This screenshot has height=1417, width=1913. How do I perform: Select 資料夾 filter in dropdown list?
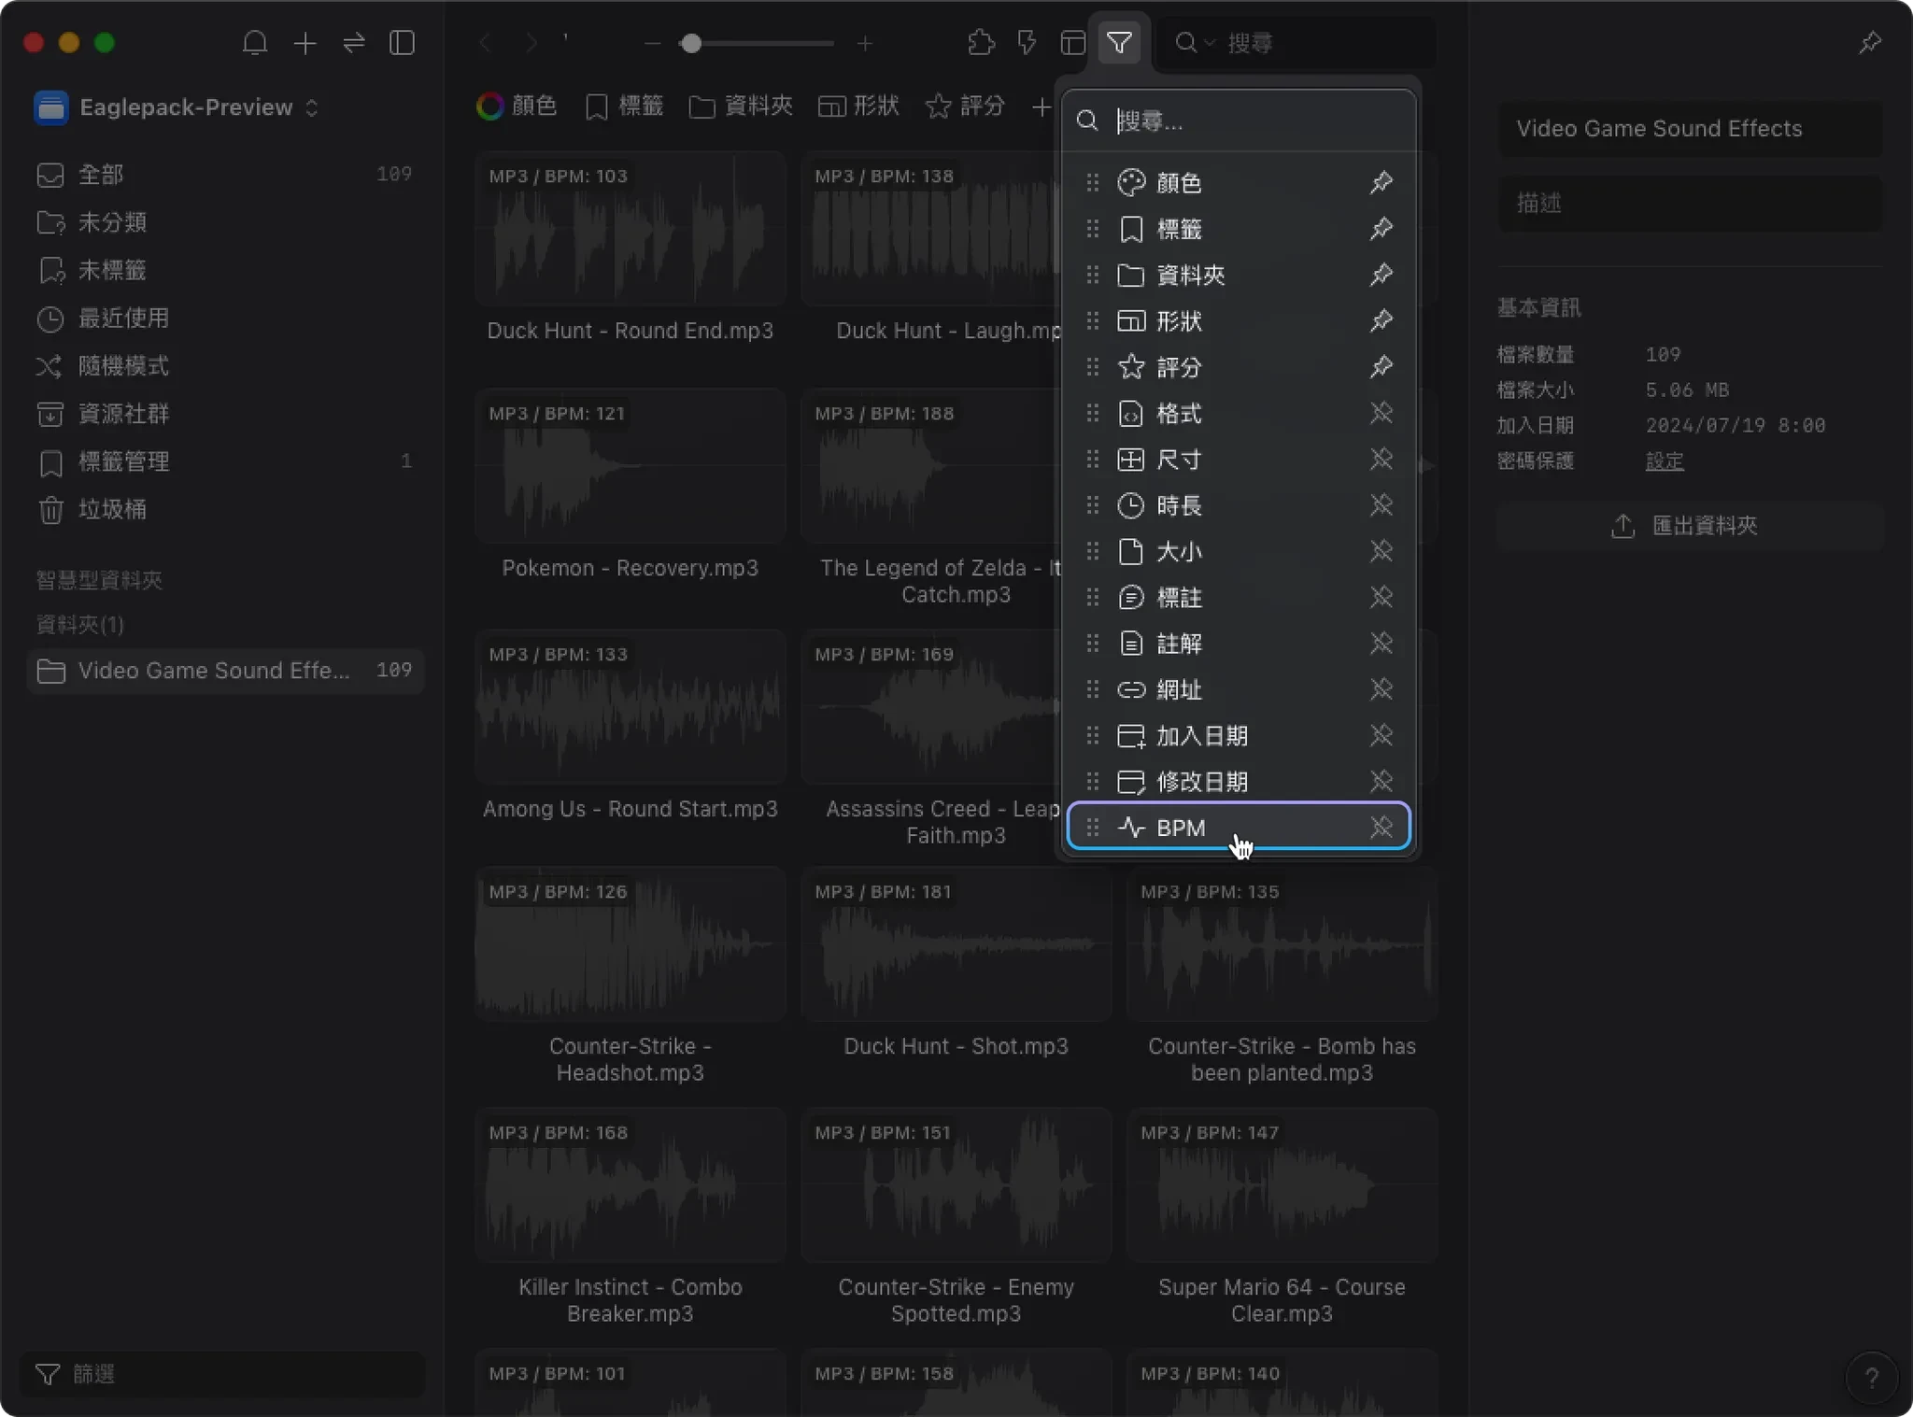point(1239,275)
